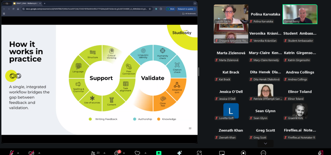Open the participants list icon

[93, 153]
